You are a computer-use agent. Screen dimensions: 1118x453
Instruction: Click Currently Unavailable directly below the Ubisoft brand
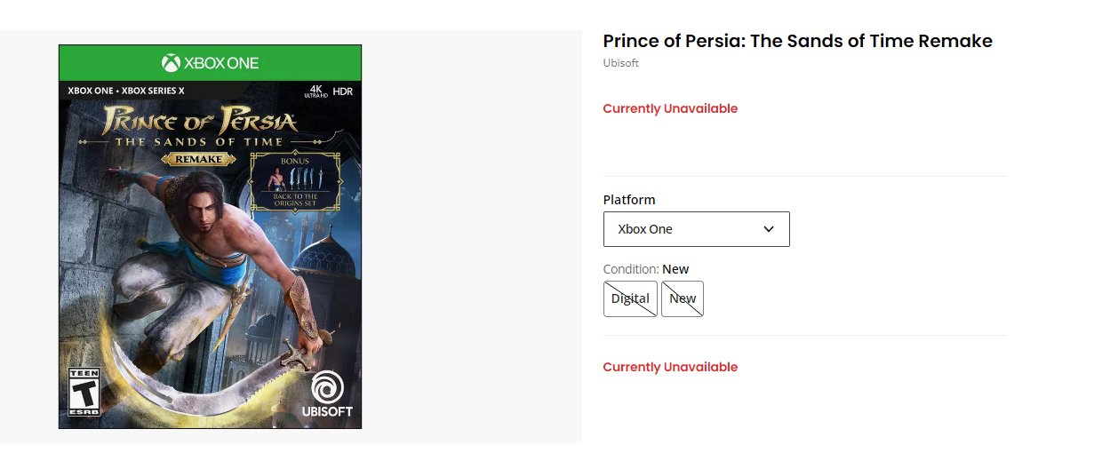click(670, 108)
